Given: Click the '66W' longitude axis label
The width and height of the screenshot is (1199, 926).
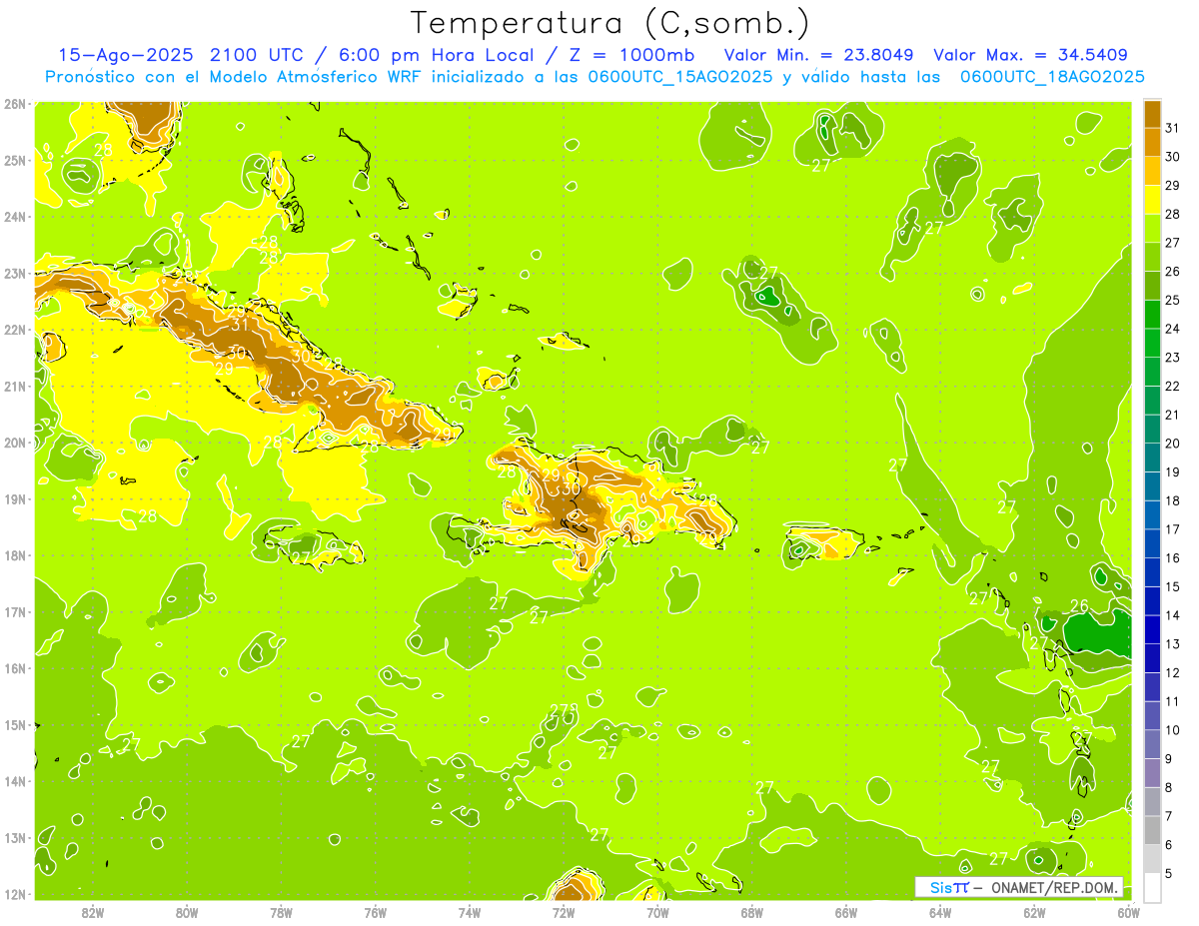Looking at the screenshot, I should tap(845, 912).
